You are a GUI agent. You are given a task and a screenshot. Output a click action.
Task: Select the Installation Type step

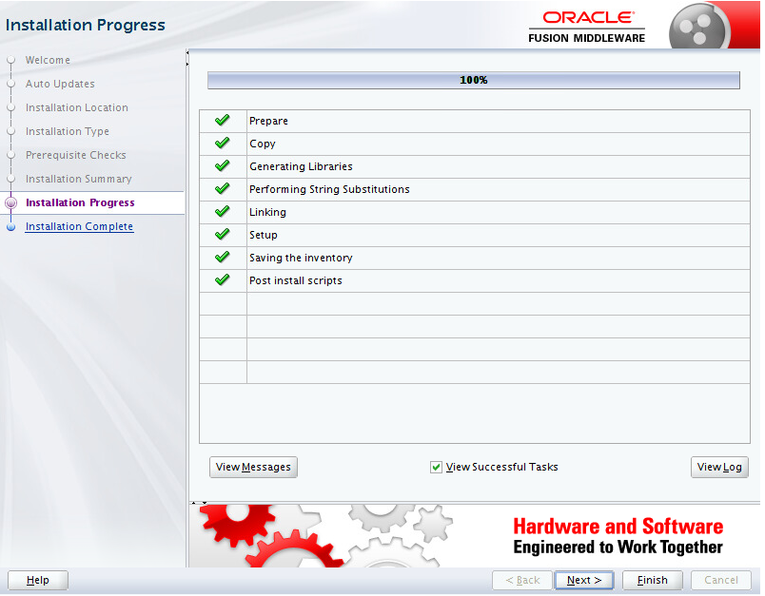click(x=68, y=131)
